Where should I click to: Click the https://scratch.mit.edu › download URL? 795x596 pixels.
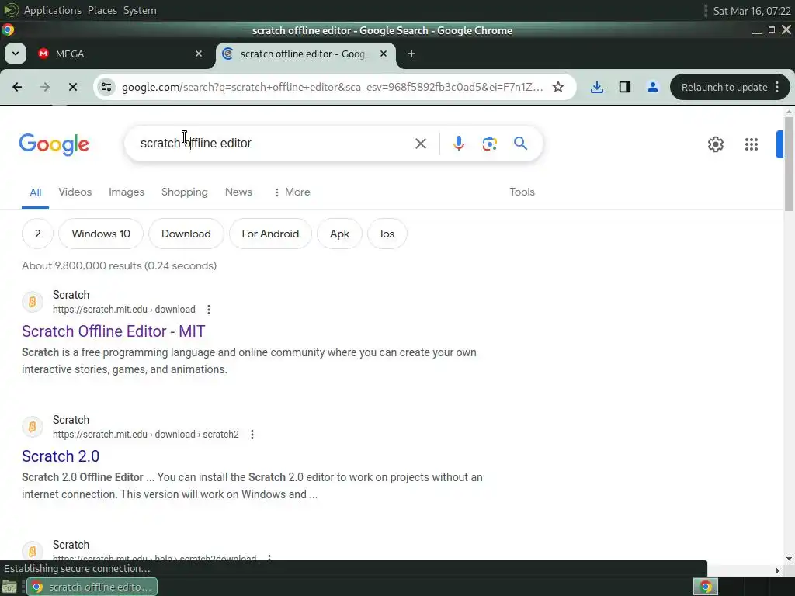click(123, 310)
